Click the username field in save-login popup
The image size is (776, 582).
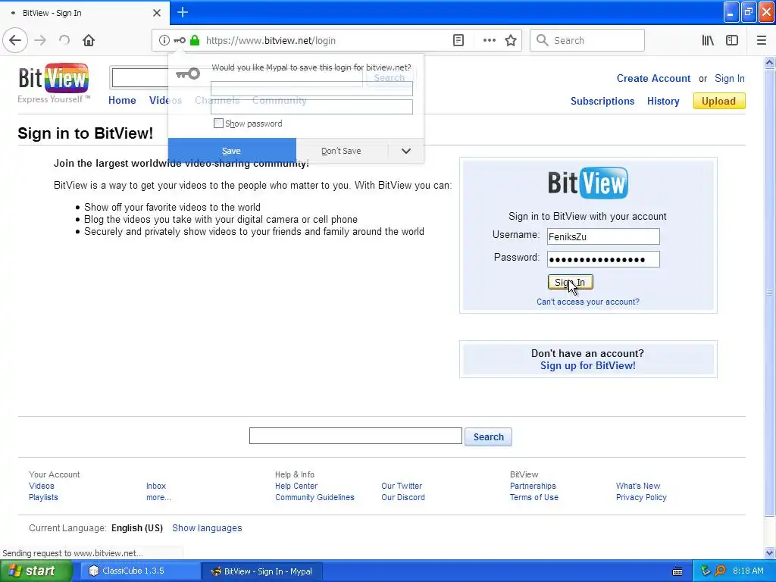[x=311, y=89]
